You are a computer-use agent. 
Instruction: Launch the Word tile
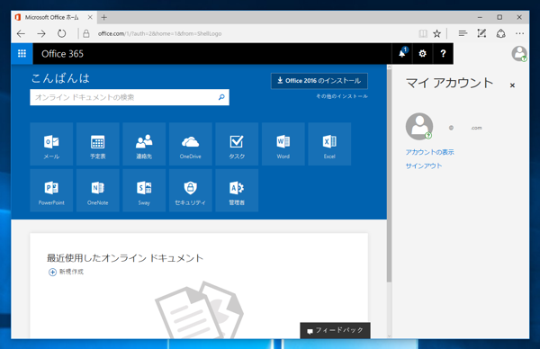(283, 144)
